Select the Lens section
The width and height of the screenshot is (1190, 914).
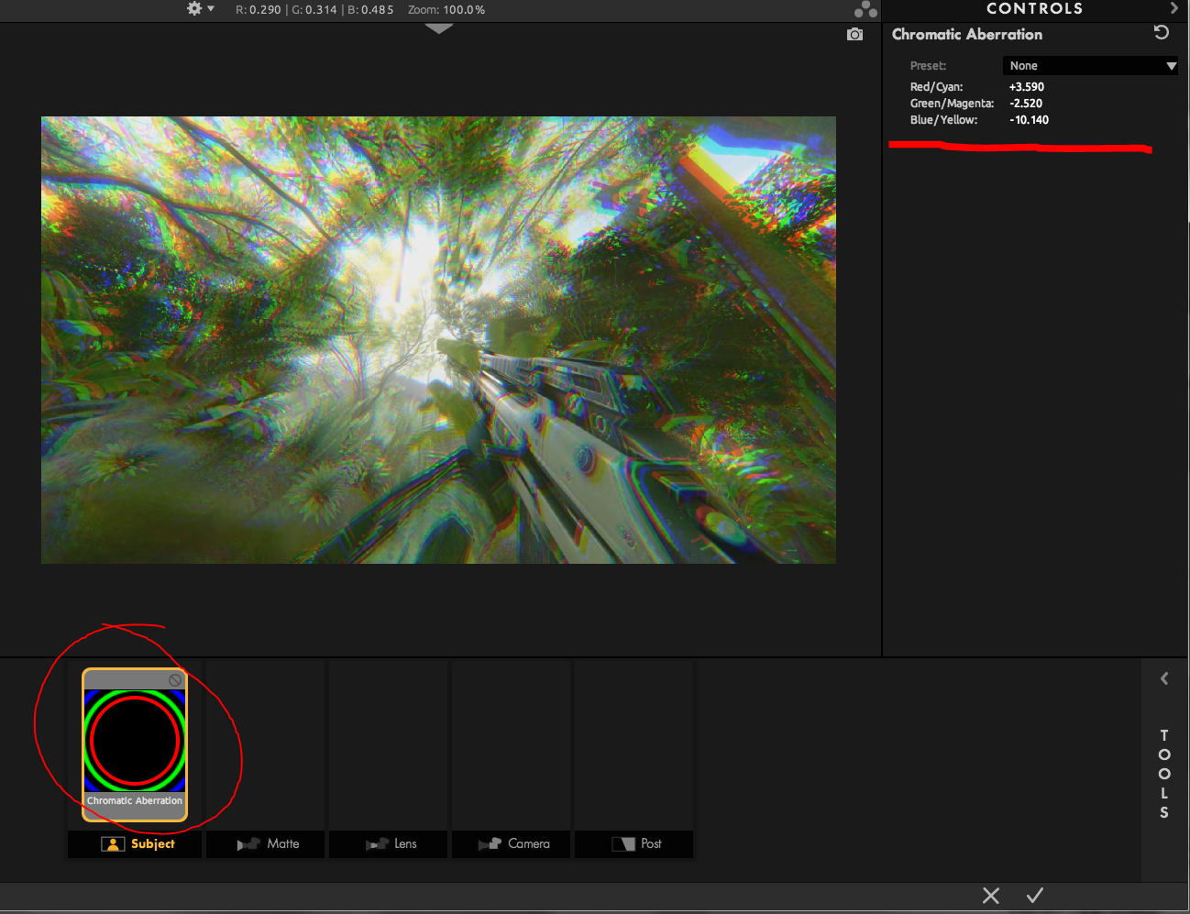click(x=390, y=844)
